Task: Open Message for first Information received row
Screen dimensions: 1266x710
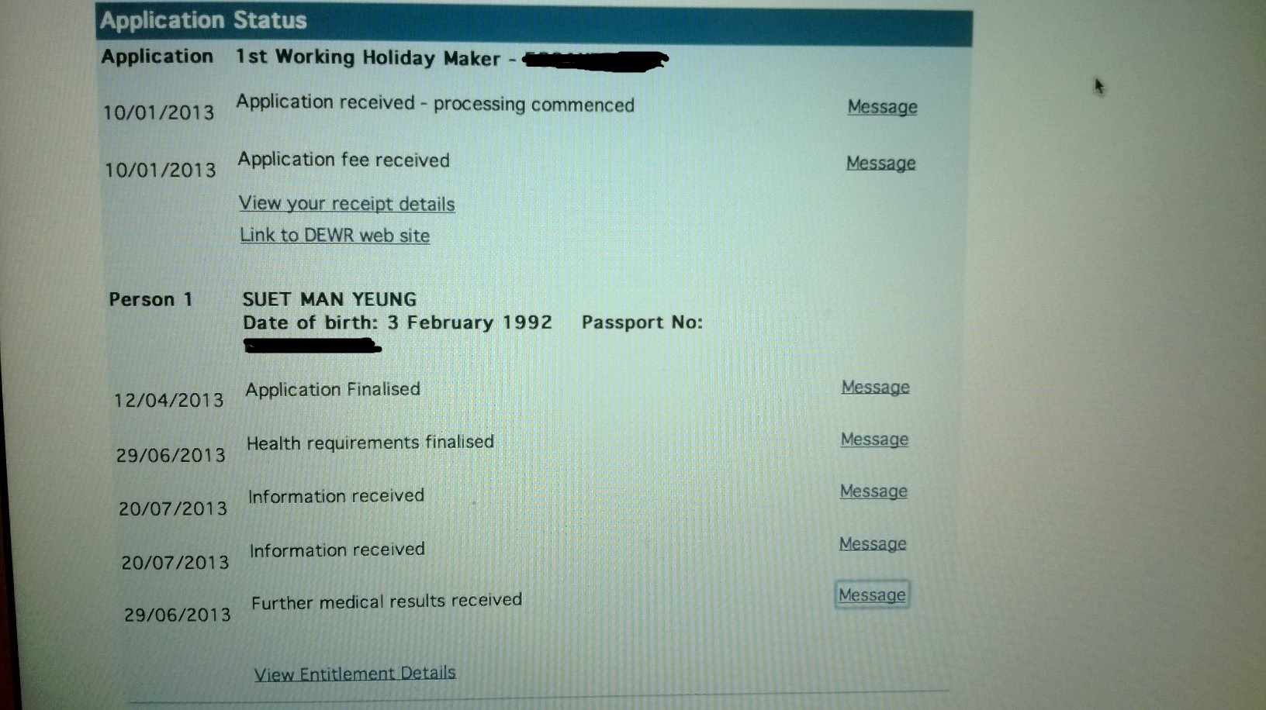Action: pos(873,491)
